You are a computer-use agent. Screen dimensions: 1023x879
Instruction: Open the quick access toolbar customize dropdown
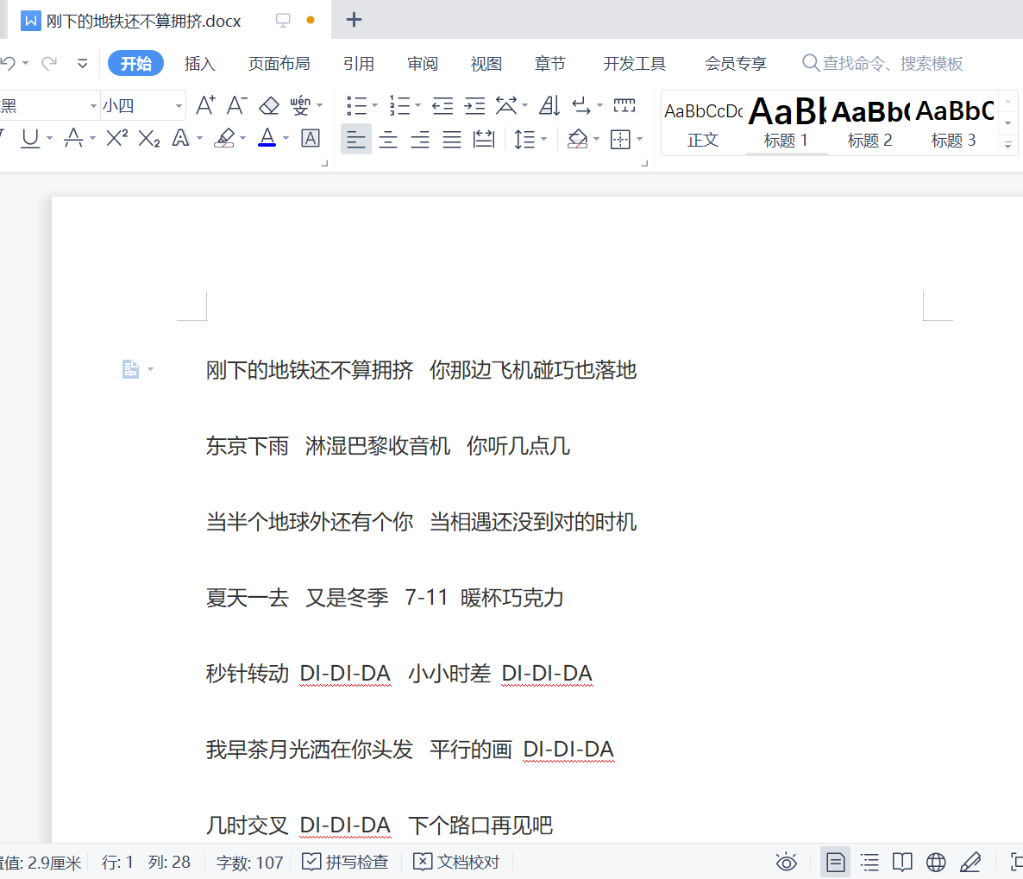(x=82, y=63)
